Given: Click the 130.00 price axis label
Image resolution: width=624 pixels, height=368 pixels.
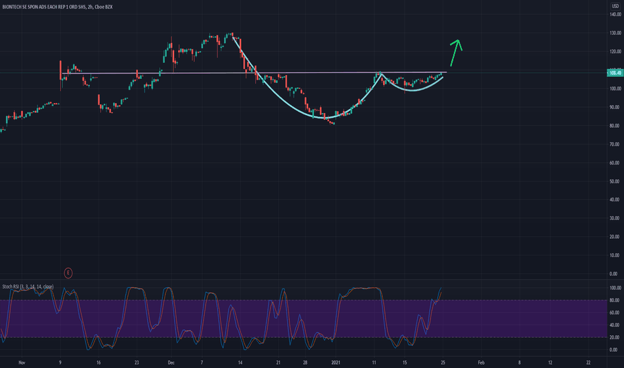Looking at the screenshot, I should click(616, 33).
